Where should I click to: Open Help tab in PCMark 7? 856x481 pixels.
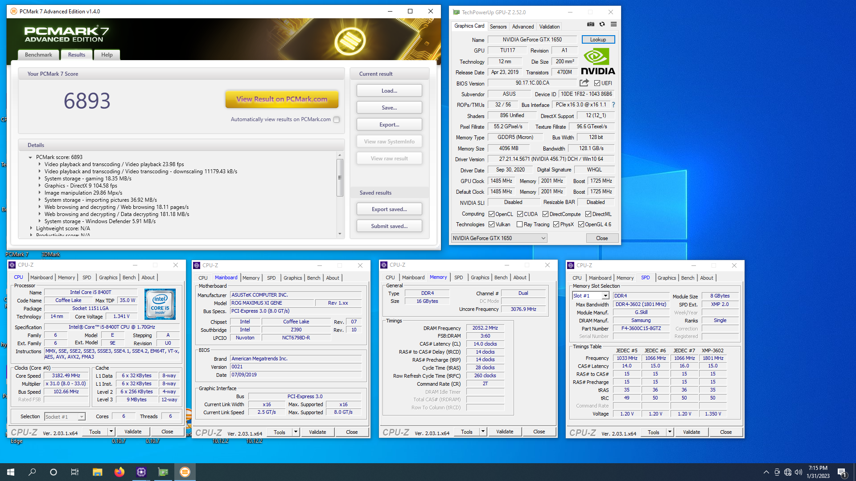(107, 55)
